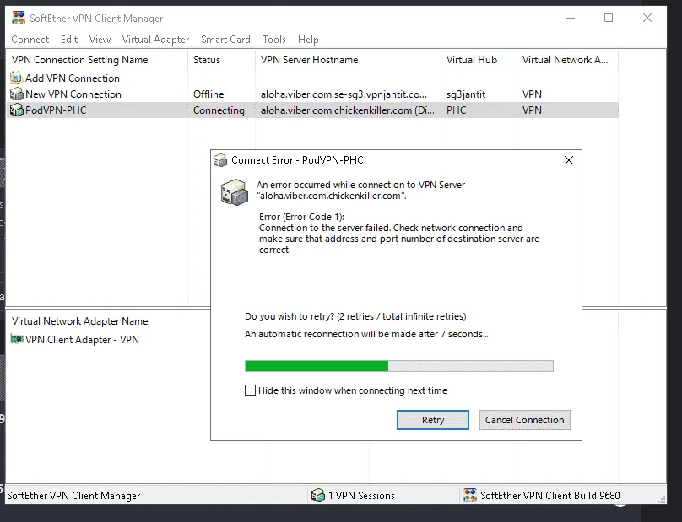Click the chickenkiller.com hostname cell in list
The width and height of the screenshot is (682, 522).
click(x=348, y=110)
